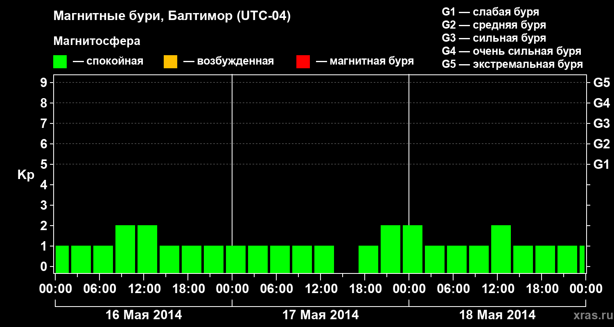Click the Kp 2 bar at 12:00 on 18 May
This screenshot has width=614, height=327.
501,249
